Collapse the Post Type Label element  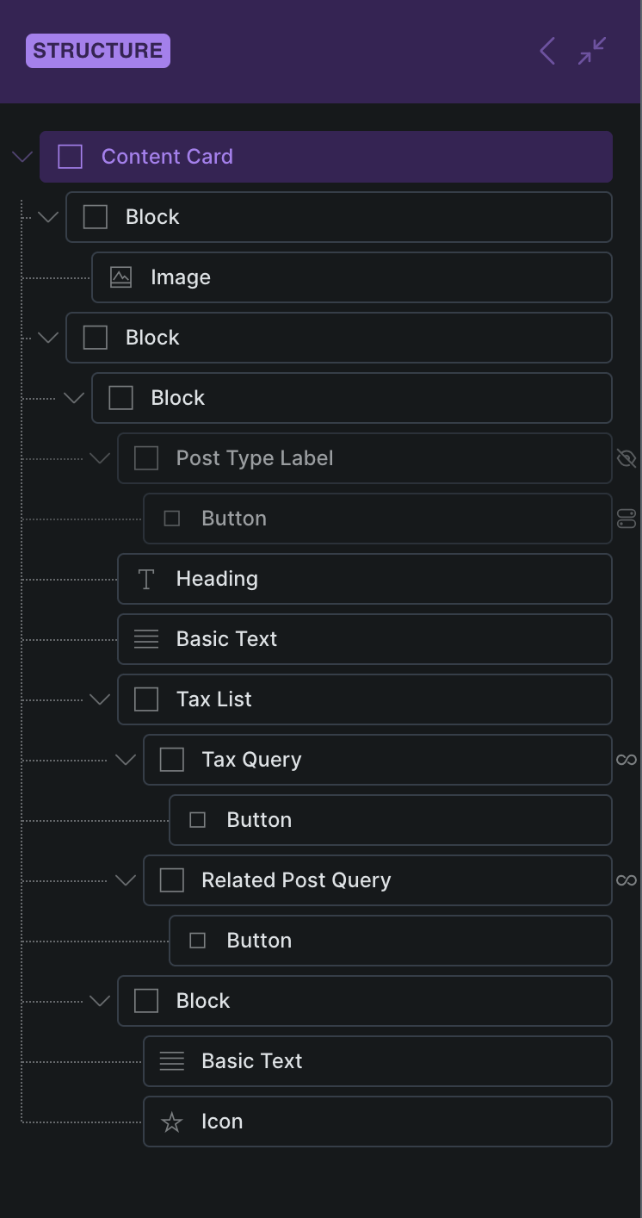(100, 458)
